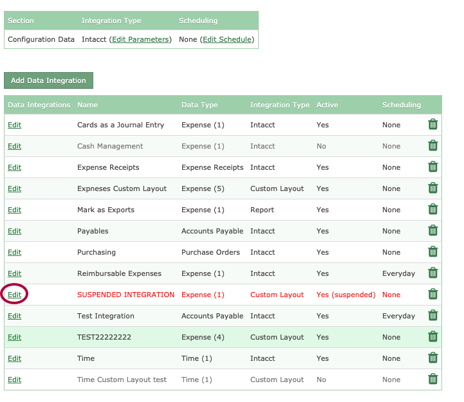The image size is (464, 402).
Task: Trash icon in the Time row
Action: (432, 358)
